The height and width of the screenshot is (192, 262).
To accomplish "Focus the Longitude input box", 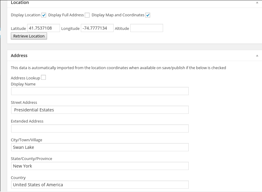I will coord(97,28).
